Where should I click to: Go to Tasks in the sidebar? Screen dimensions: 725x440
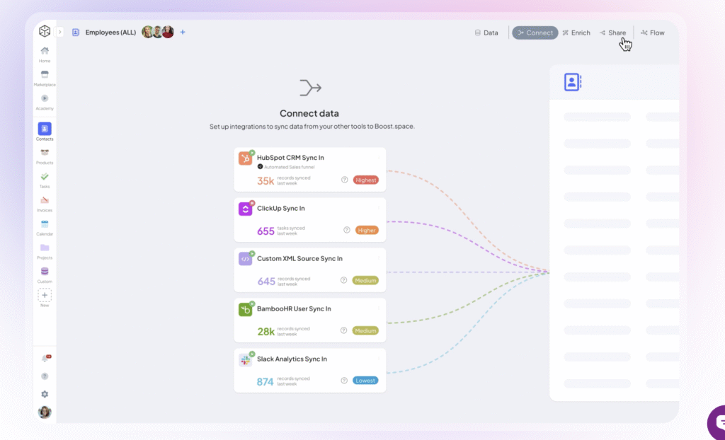point(45,177)
